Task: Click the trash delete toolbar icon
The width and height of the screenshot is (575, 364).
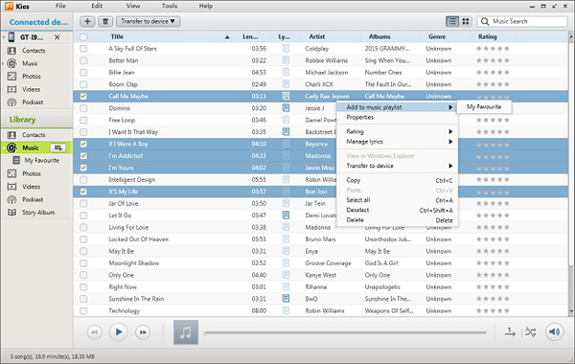Action: tap(105, 21)
